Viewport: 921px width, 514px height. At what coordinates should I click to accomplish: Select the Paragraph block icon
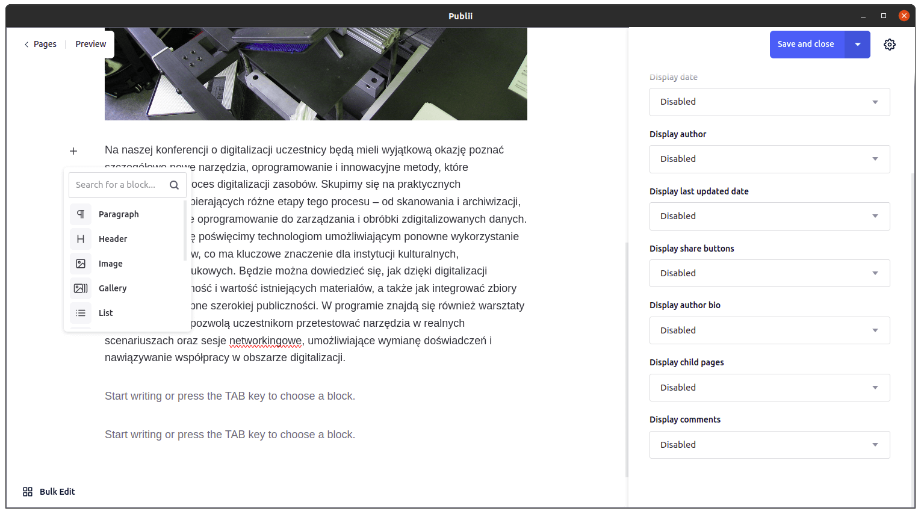81,214
